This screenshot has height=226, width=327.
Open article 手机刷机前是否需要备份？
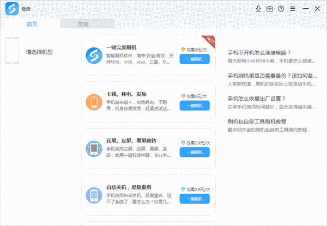(x=272, y=76)
